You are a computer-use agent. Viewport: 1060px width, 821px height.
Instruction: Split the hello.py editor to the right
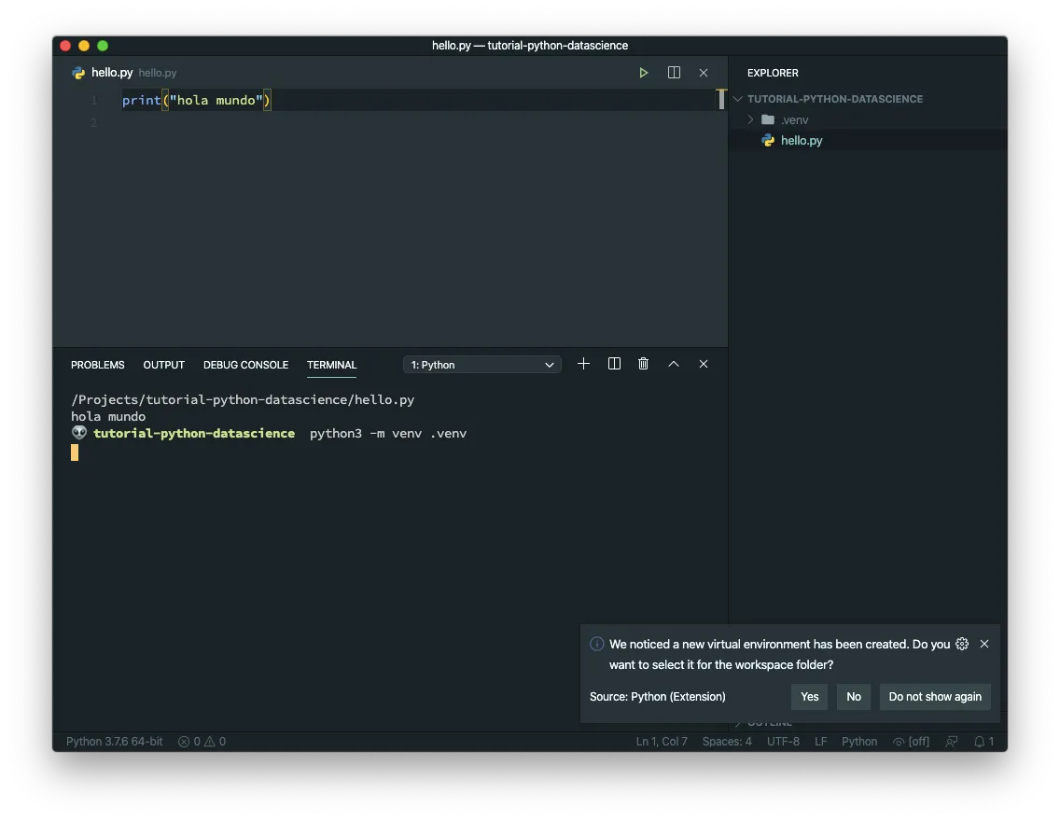point(674,72)
